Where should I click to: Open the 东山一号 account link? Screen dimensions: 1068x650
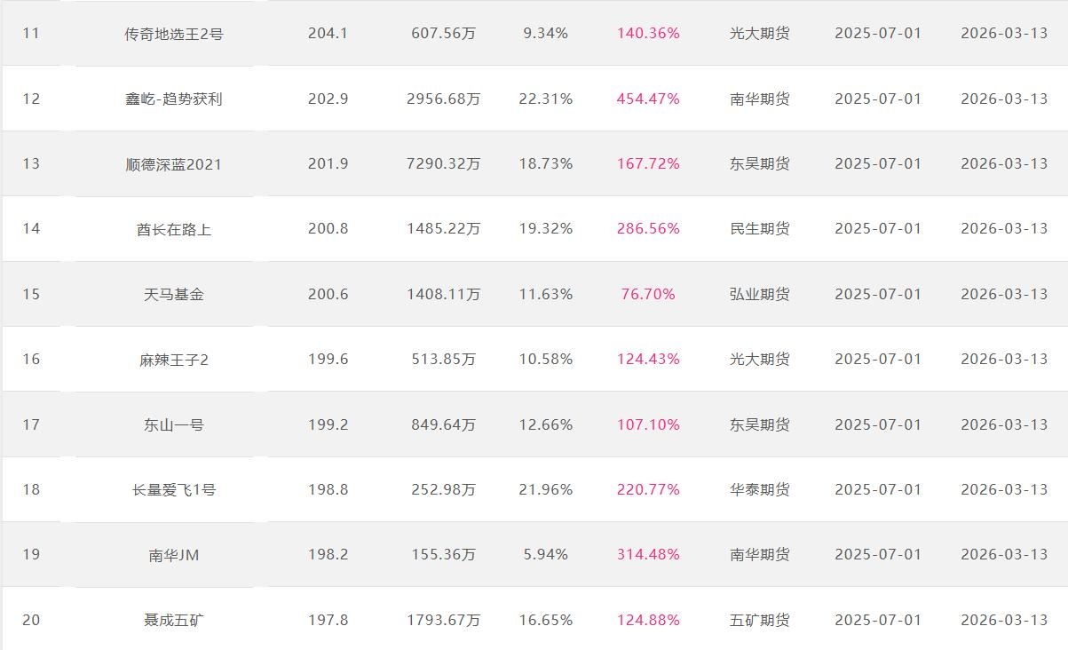click(x=174, y=424)
